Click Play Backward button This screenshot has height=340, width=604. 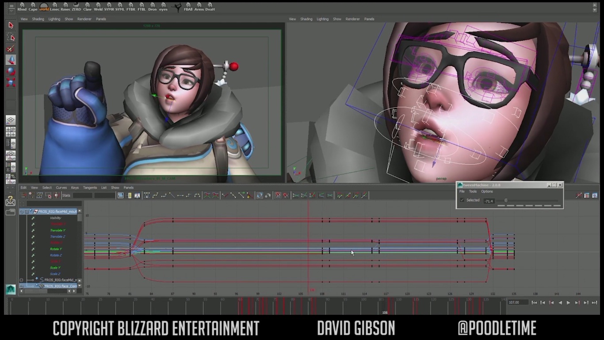tap(560, 302)
